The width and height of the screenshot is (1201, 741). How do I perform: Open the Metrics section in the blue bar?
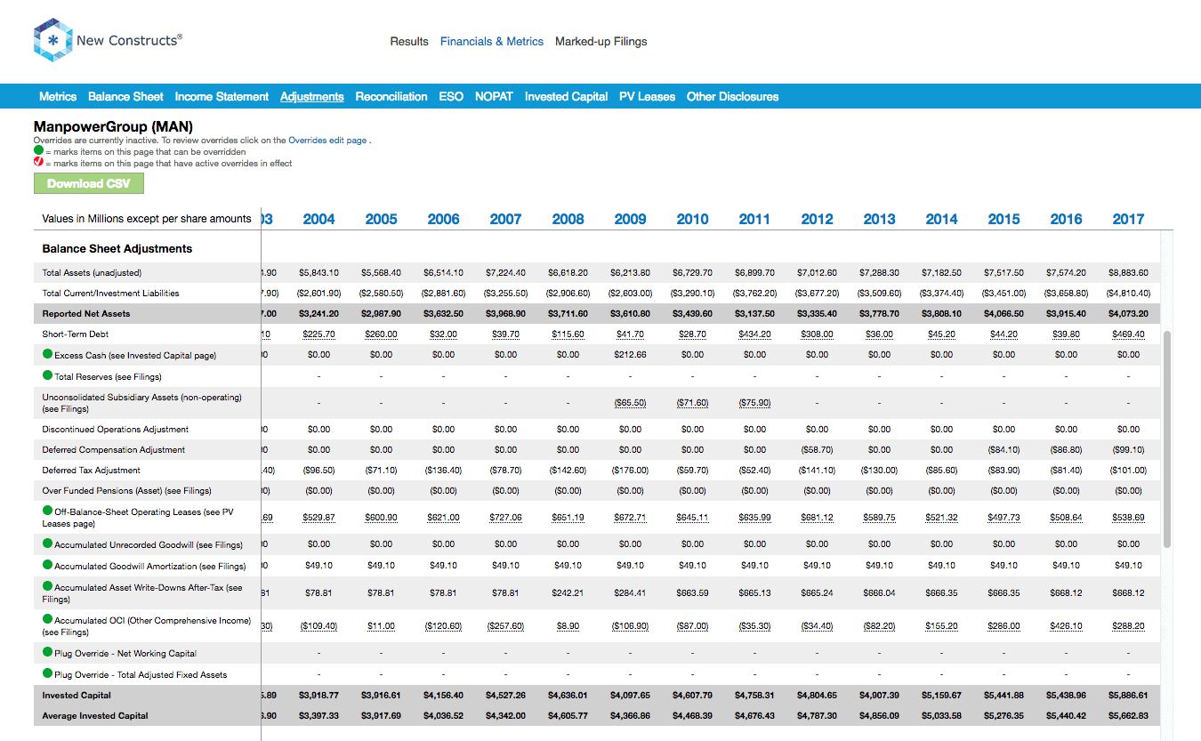58,97
